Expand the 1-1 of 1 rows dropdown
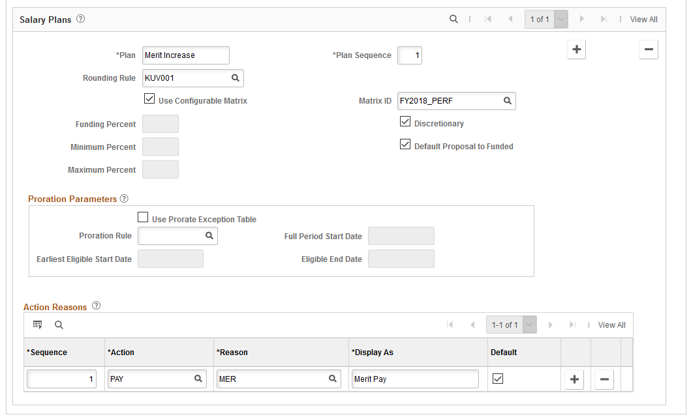Screen dimensions: 691x419 [x=530, y=325]
